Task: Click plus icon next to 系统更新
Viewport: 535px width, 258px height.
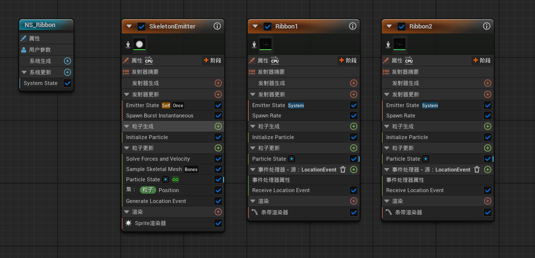Action: (67, 72)
